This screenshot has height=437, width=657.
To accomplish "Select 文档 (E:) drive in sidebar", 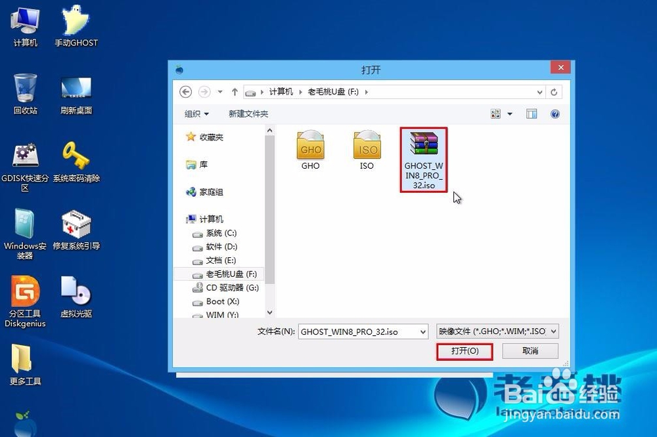I will tap(215, 260).
